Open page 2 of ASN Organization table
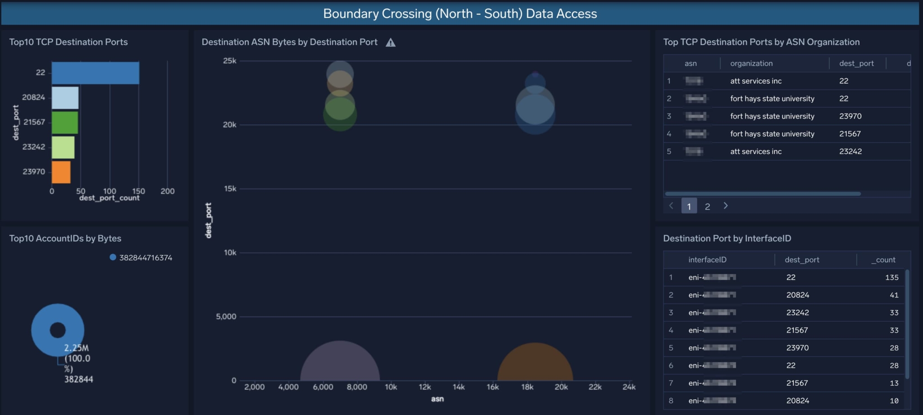This screenshot has height=415, width=923. [708, 206]
